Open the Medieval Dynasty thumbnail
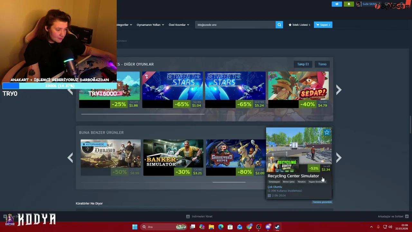 (x=111, y=154)
